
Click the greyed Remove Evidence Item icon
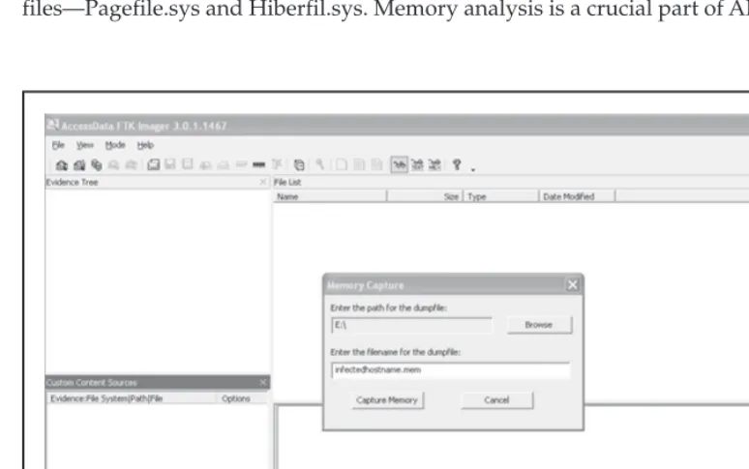click(113, 165)
